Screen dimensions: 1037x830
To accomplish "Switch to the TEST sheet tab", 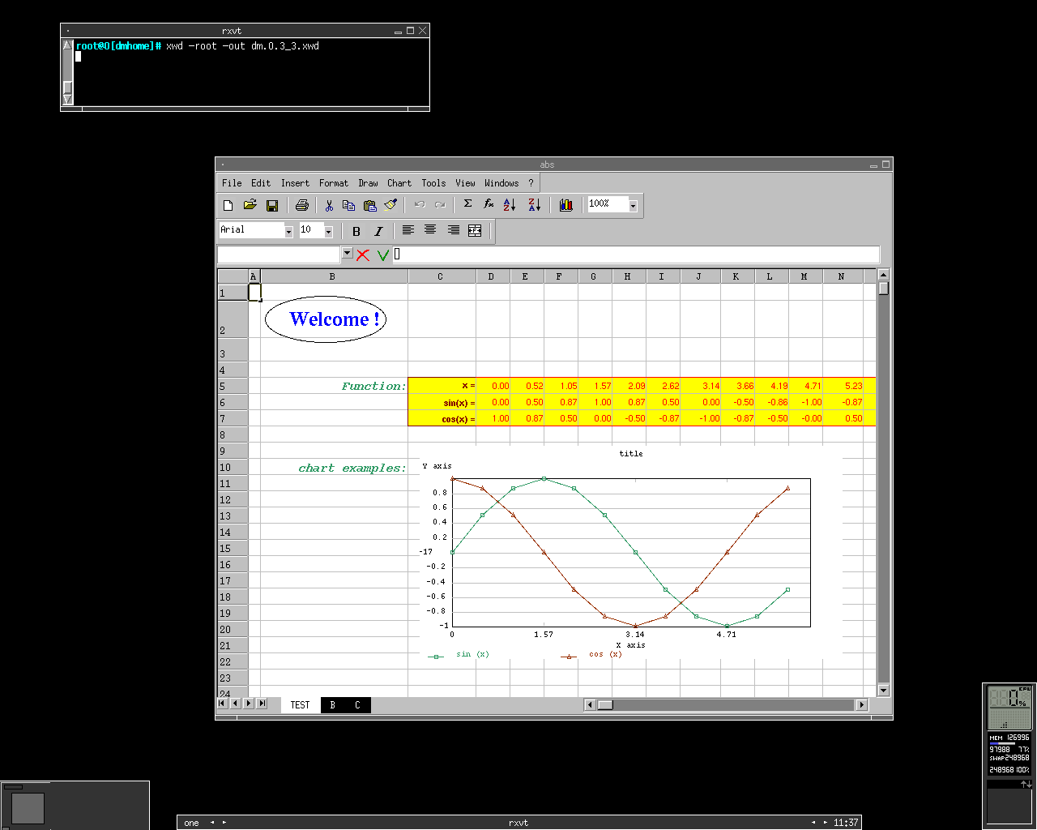I will tap(300, 705).
